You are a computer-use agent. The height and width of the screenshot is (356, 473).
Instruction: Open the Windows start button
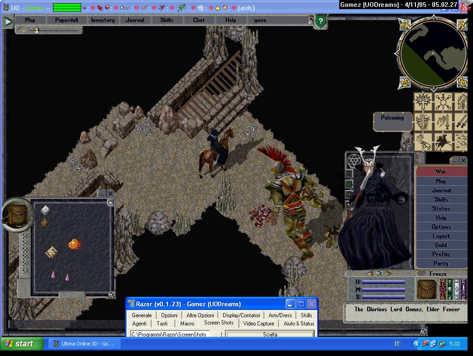21,344
